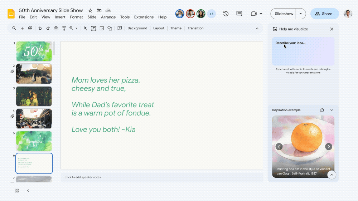
Task: Open the zoom level dropdown
Action: (x=73, y=28)
